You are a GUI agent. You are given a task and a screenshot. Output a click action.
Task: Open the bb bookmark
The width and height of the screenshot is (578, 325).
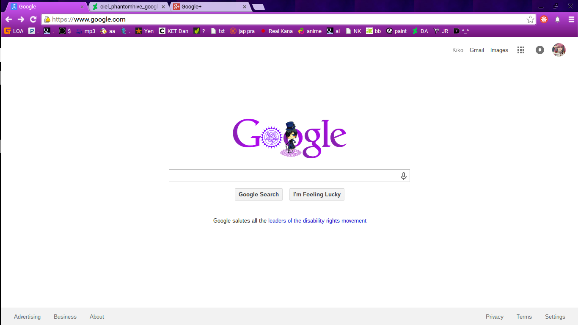(373, 31)
